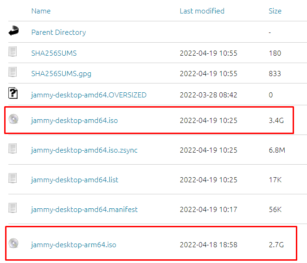The image size is (307, 263).
Task: Select the 17K size value
Action: pos(275,180)
